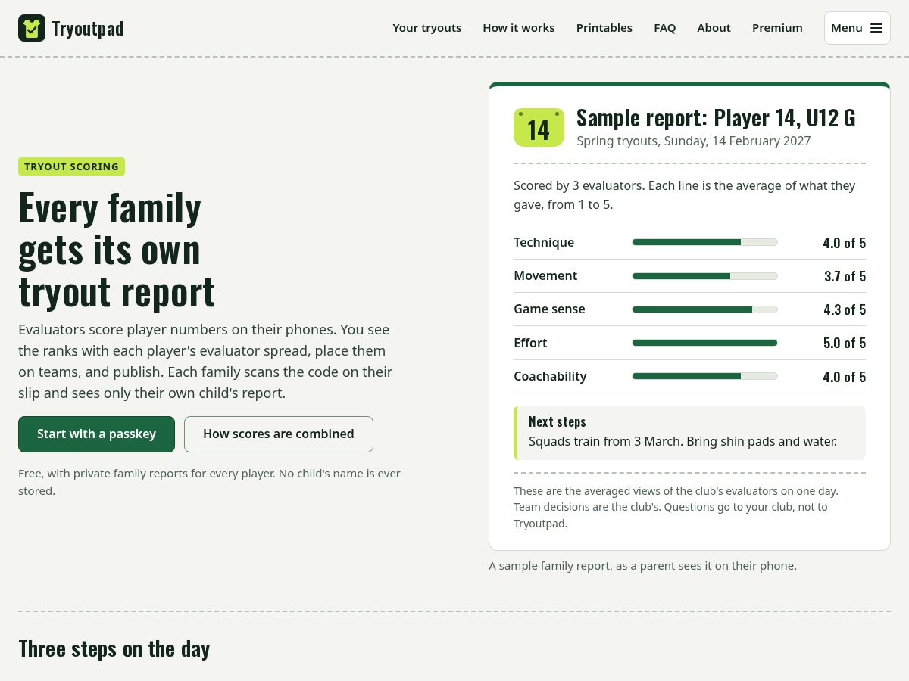
Task: Open the Menu button text
Action: click(x=847, y=28)
